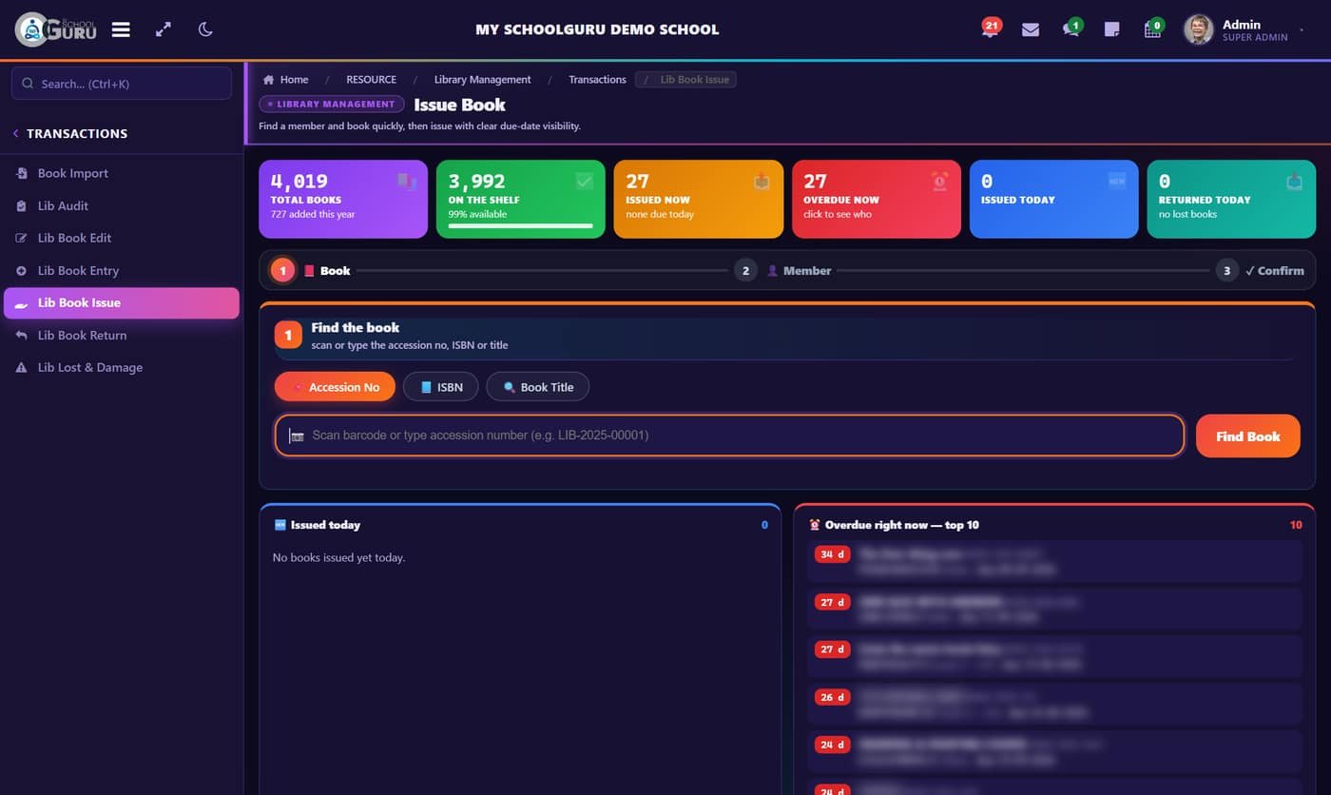Click the accession number barcode input field

point(730,436)
